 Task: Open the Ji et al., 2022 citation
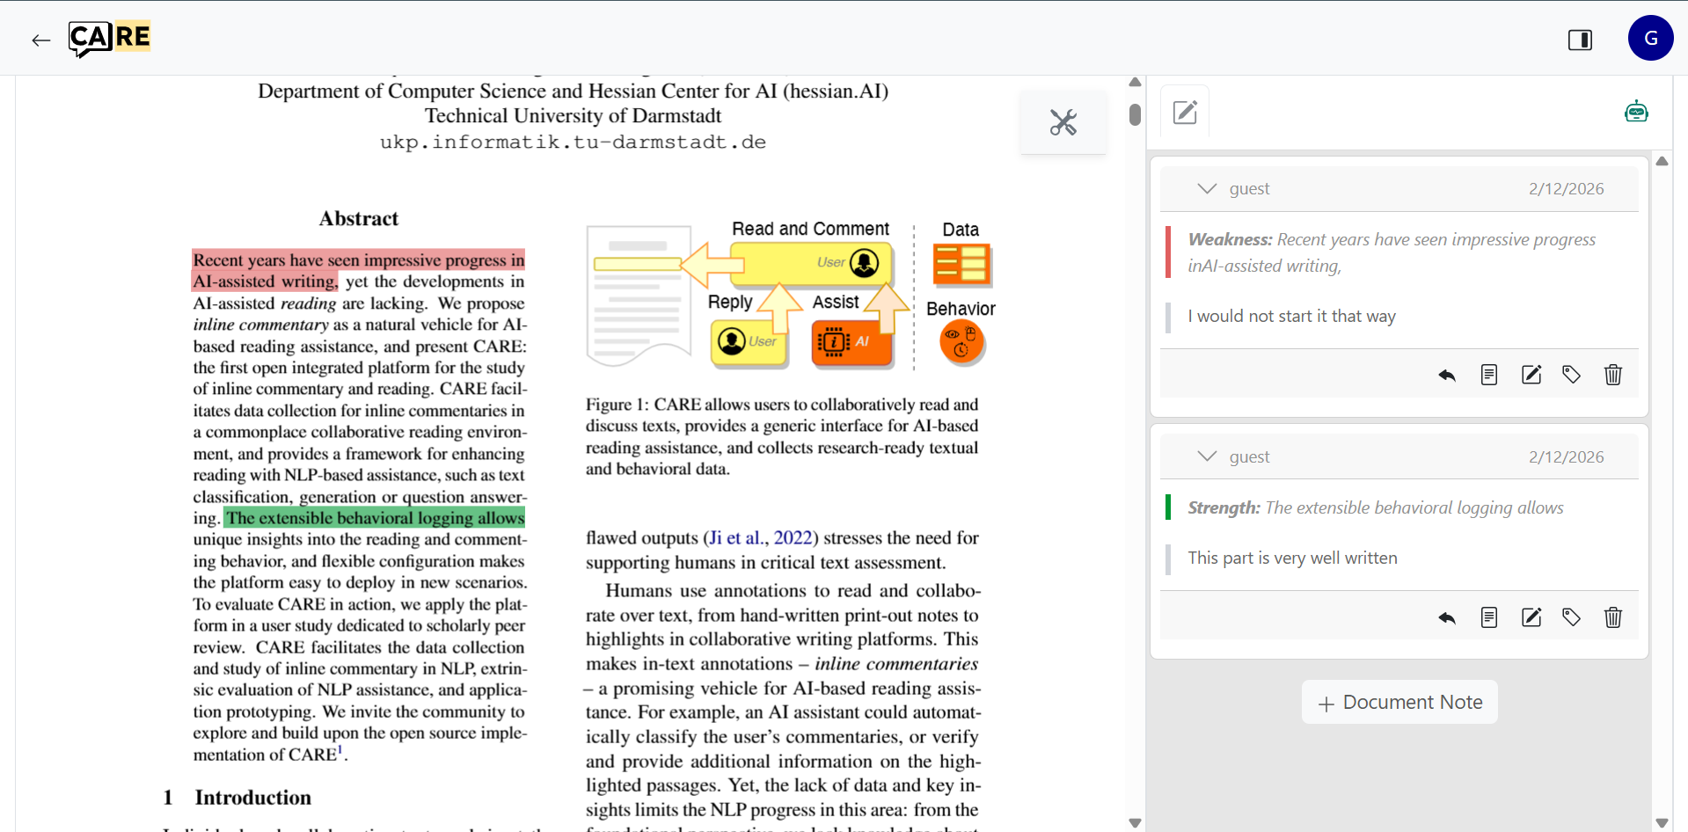760,538
